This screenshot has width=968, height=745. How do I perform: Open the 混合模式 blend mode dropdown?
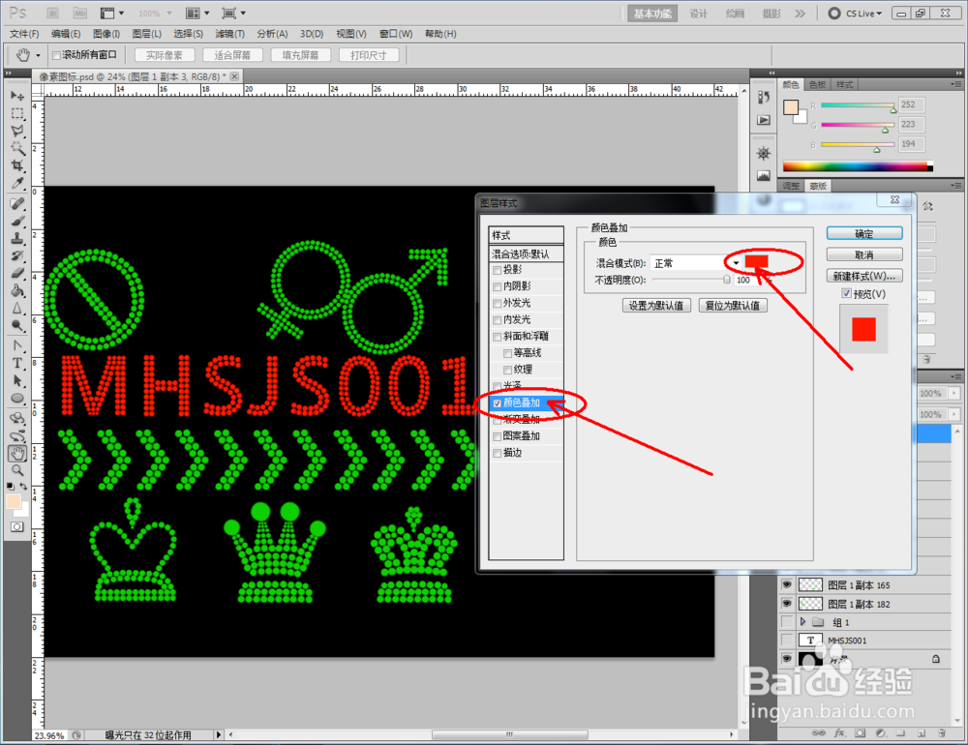696,263
